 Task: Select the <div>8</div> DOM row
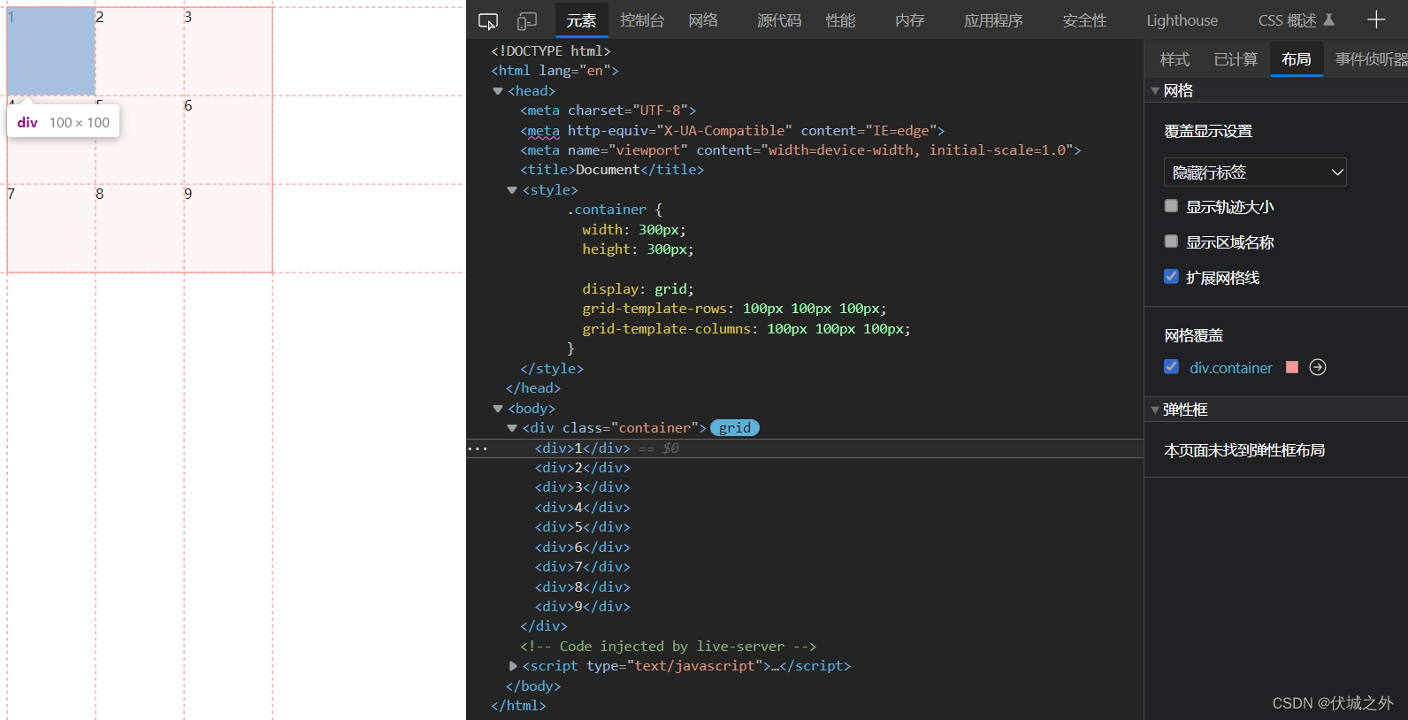click(582, 587)
